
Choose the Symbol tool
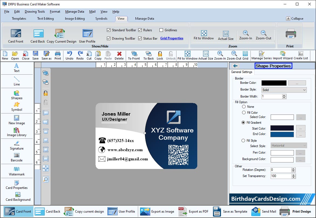[16, 107]
